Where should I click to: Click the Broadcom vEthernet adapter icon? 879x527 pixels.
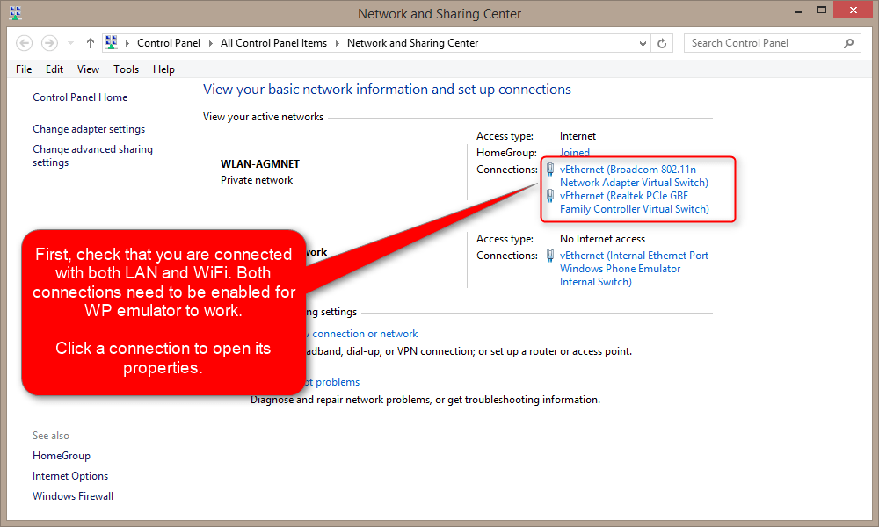coord(550,170)
